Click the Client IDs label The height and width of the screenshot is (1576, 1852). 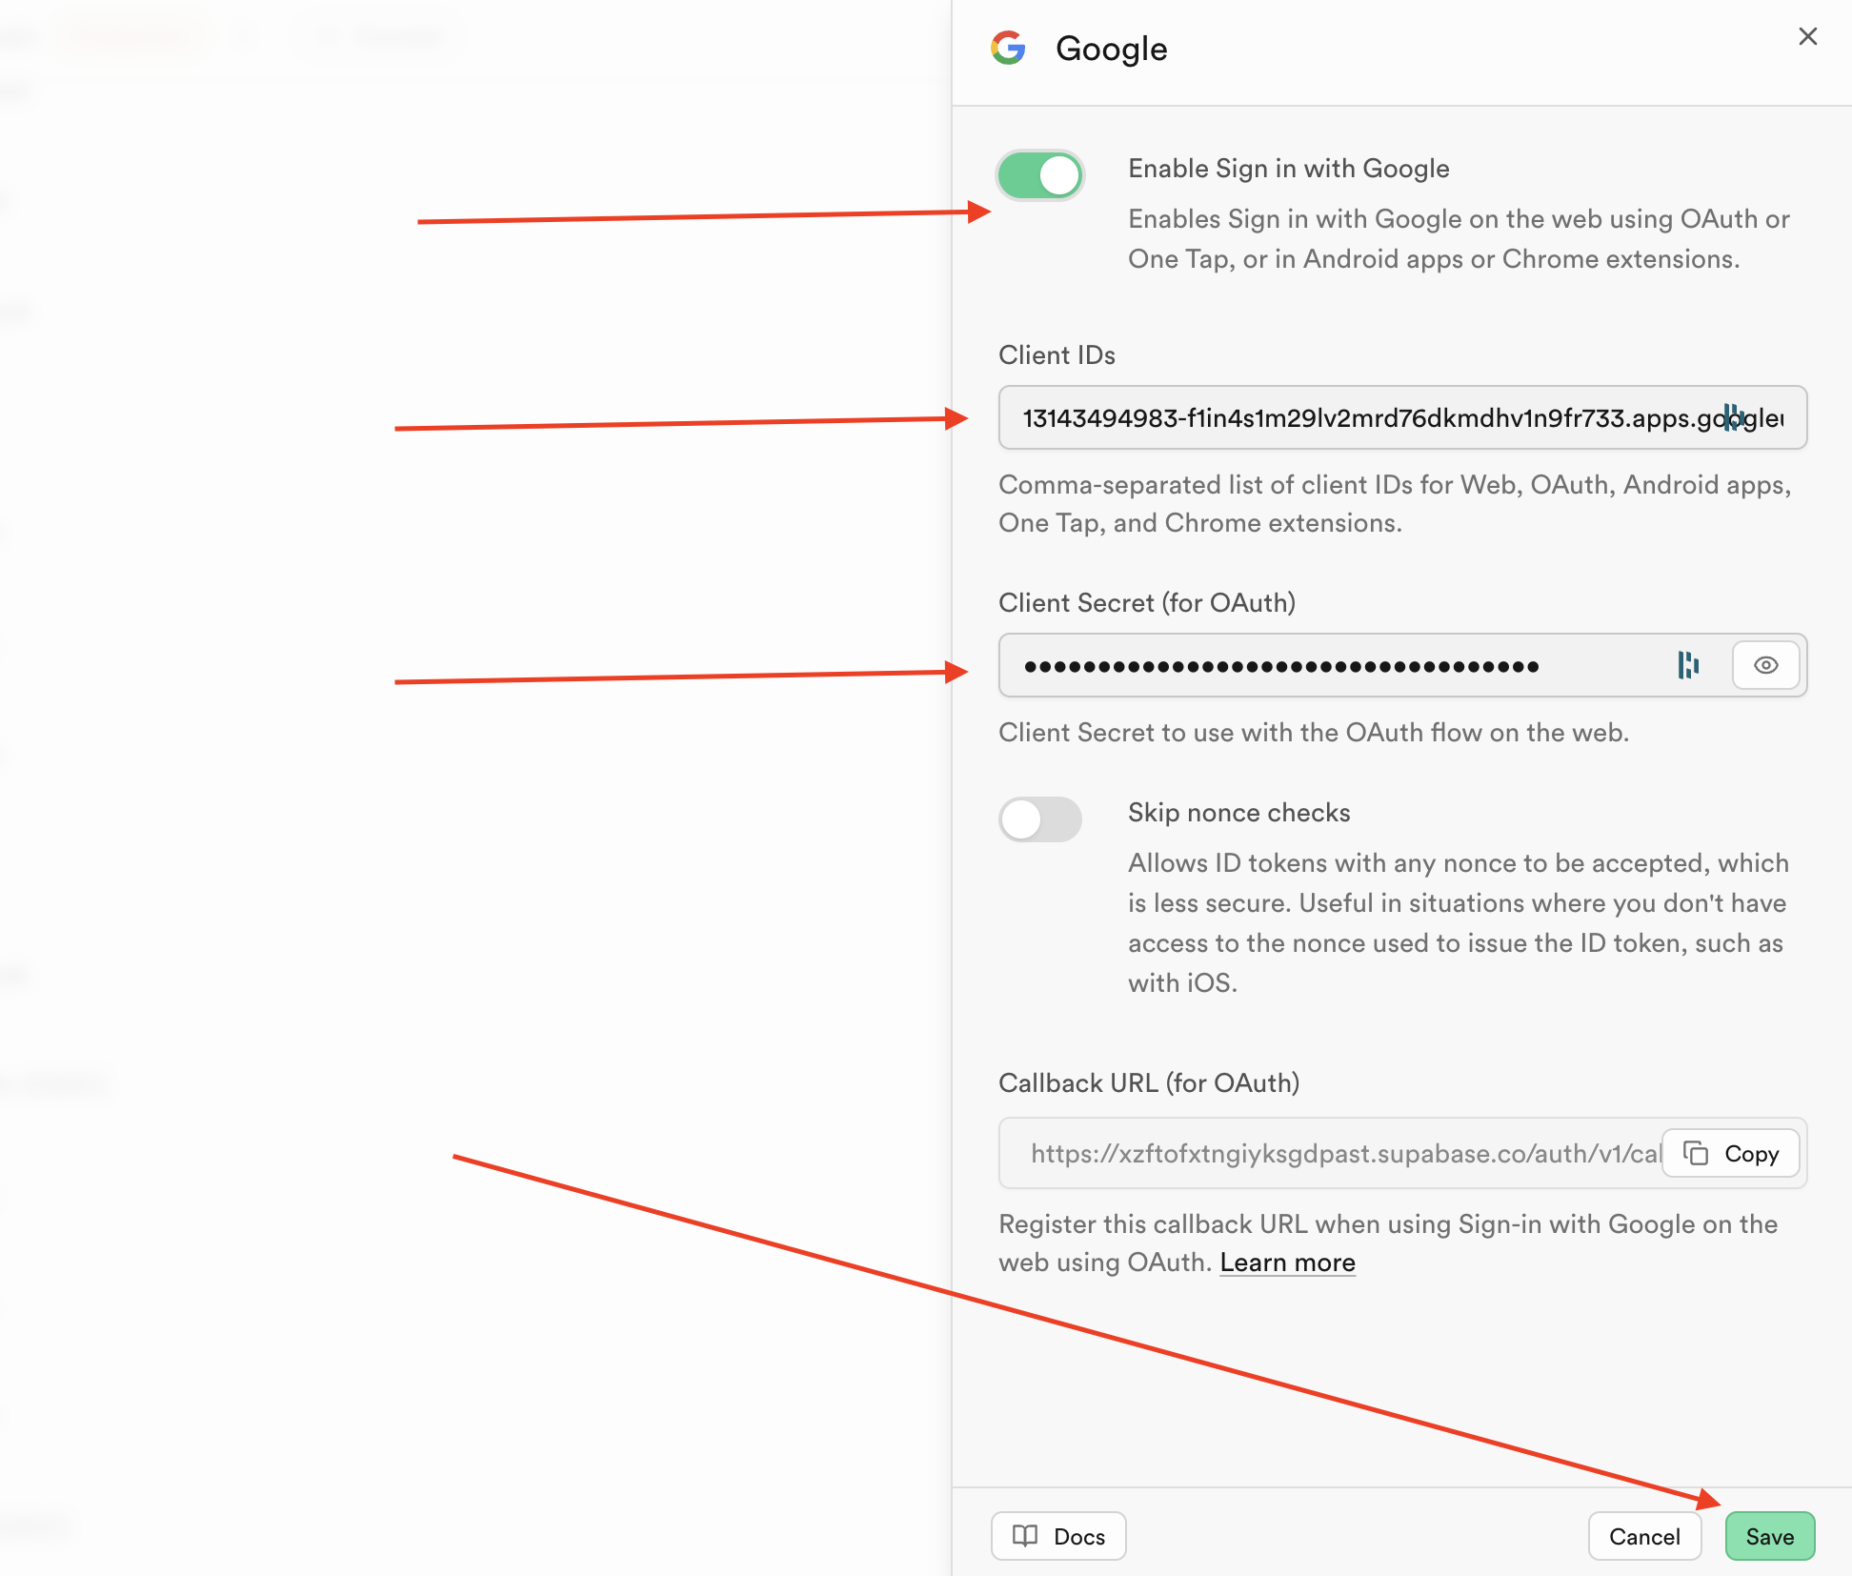(1057, 355)
